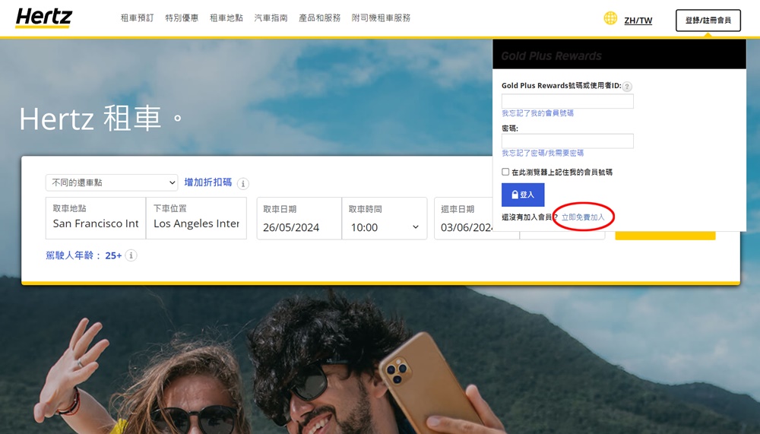Open the pickup date 26/05/2024 field
760x434 pixels.
(299, 218)
